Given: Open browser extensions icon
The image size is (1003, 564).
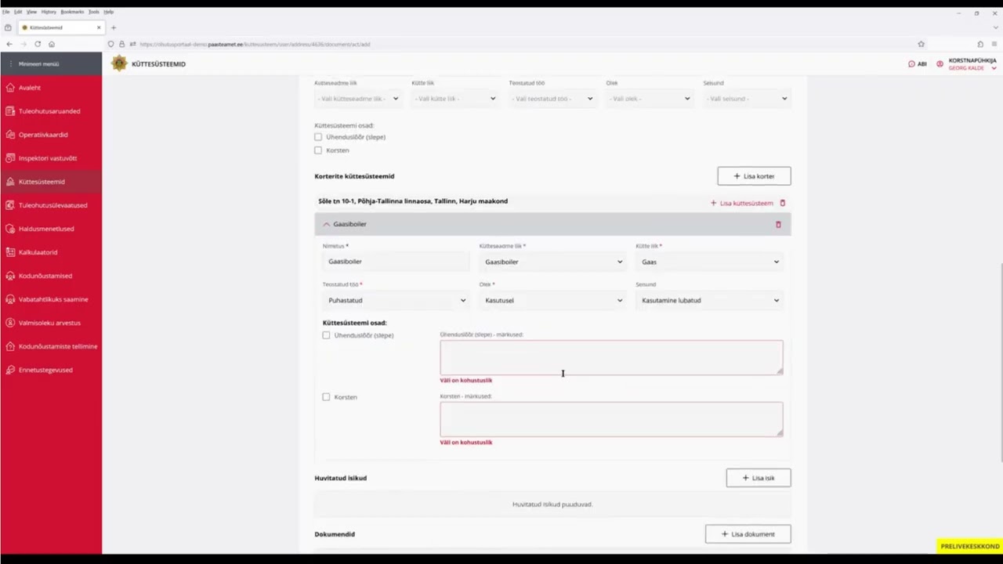Looking at the screenshot, I should click(x=980, y=44).
